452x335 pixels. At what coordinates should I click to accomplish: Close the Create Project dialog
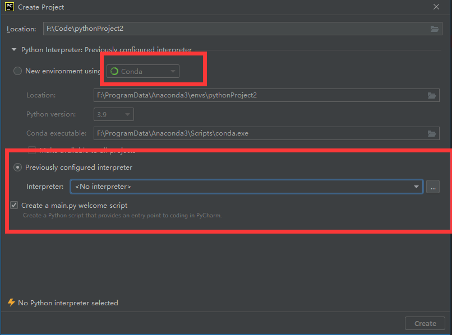click(x=436, y=7)
